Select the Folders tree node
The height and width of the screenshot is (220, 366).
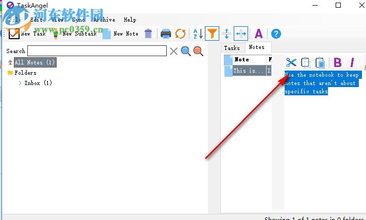coord(25,73)
